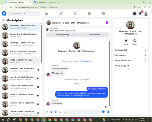Switch to Marketplace browser tab

click(47, 2)
